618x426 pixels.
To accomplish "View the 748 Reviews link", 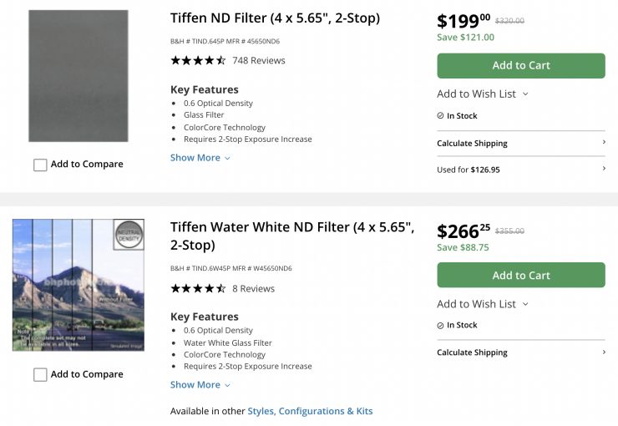I will click(259, 60).
